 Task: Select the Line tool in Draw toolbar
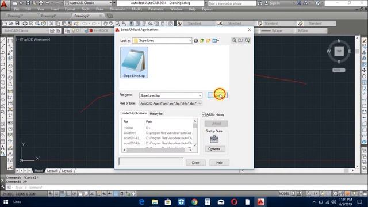[x=3, y=41]
